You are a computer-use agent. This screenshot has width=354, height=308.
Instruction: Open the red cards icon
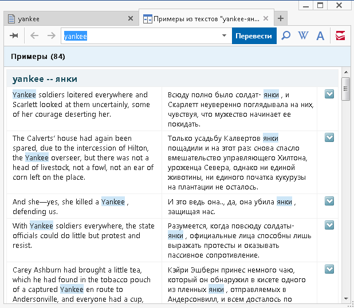340,35
